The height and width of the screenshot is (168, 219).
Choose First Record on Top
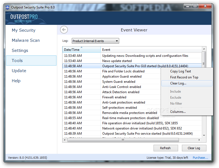coord(187,77)
